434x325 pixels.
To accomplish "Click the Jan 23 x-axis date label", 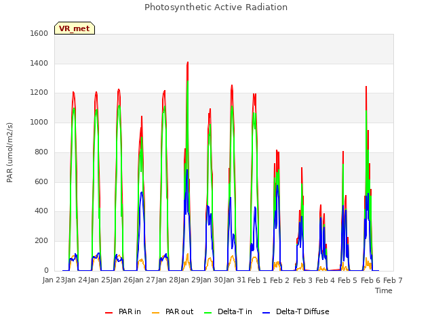I will (x=54, y=280).
